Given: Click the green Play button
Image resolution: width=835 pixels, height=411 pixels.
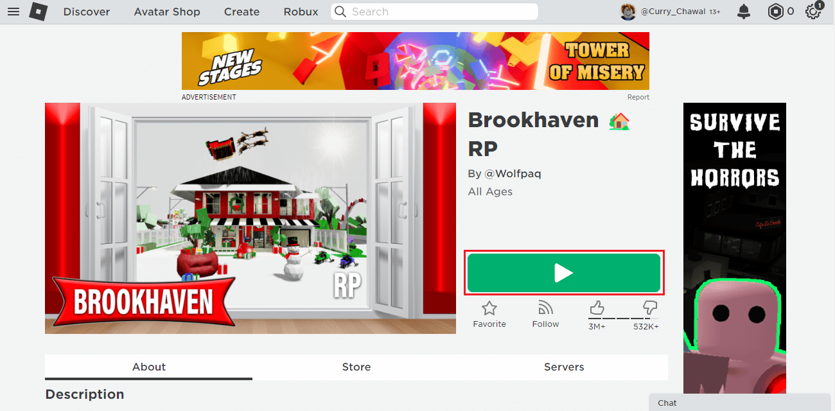Looking at the screenshot, I should pyautogui.click(x=564, y=273).
